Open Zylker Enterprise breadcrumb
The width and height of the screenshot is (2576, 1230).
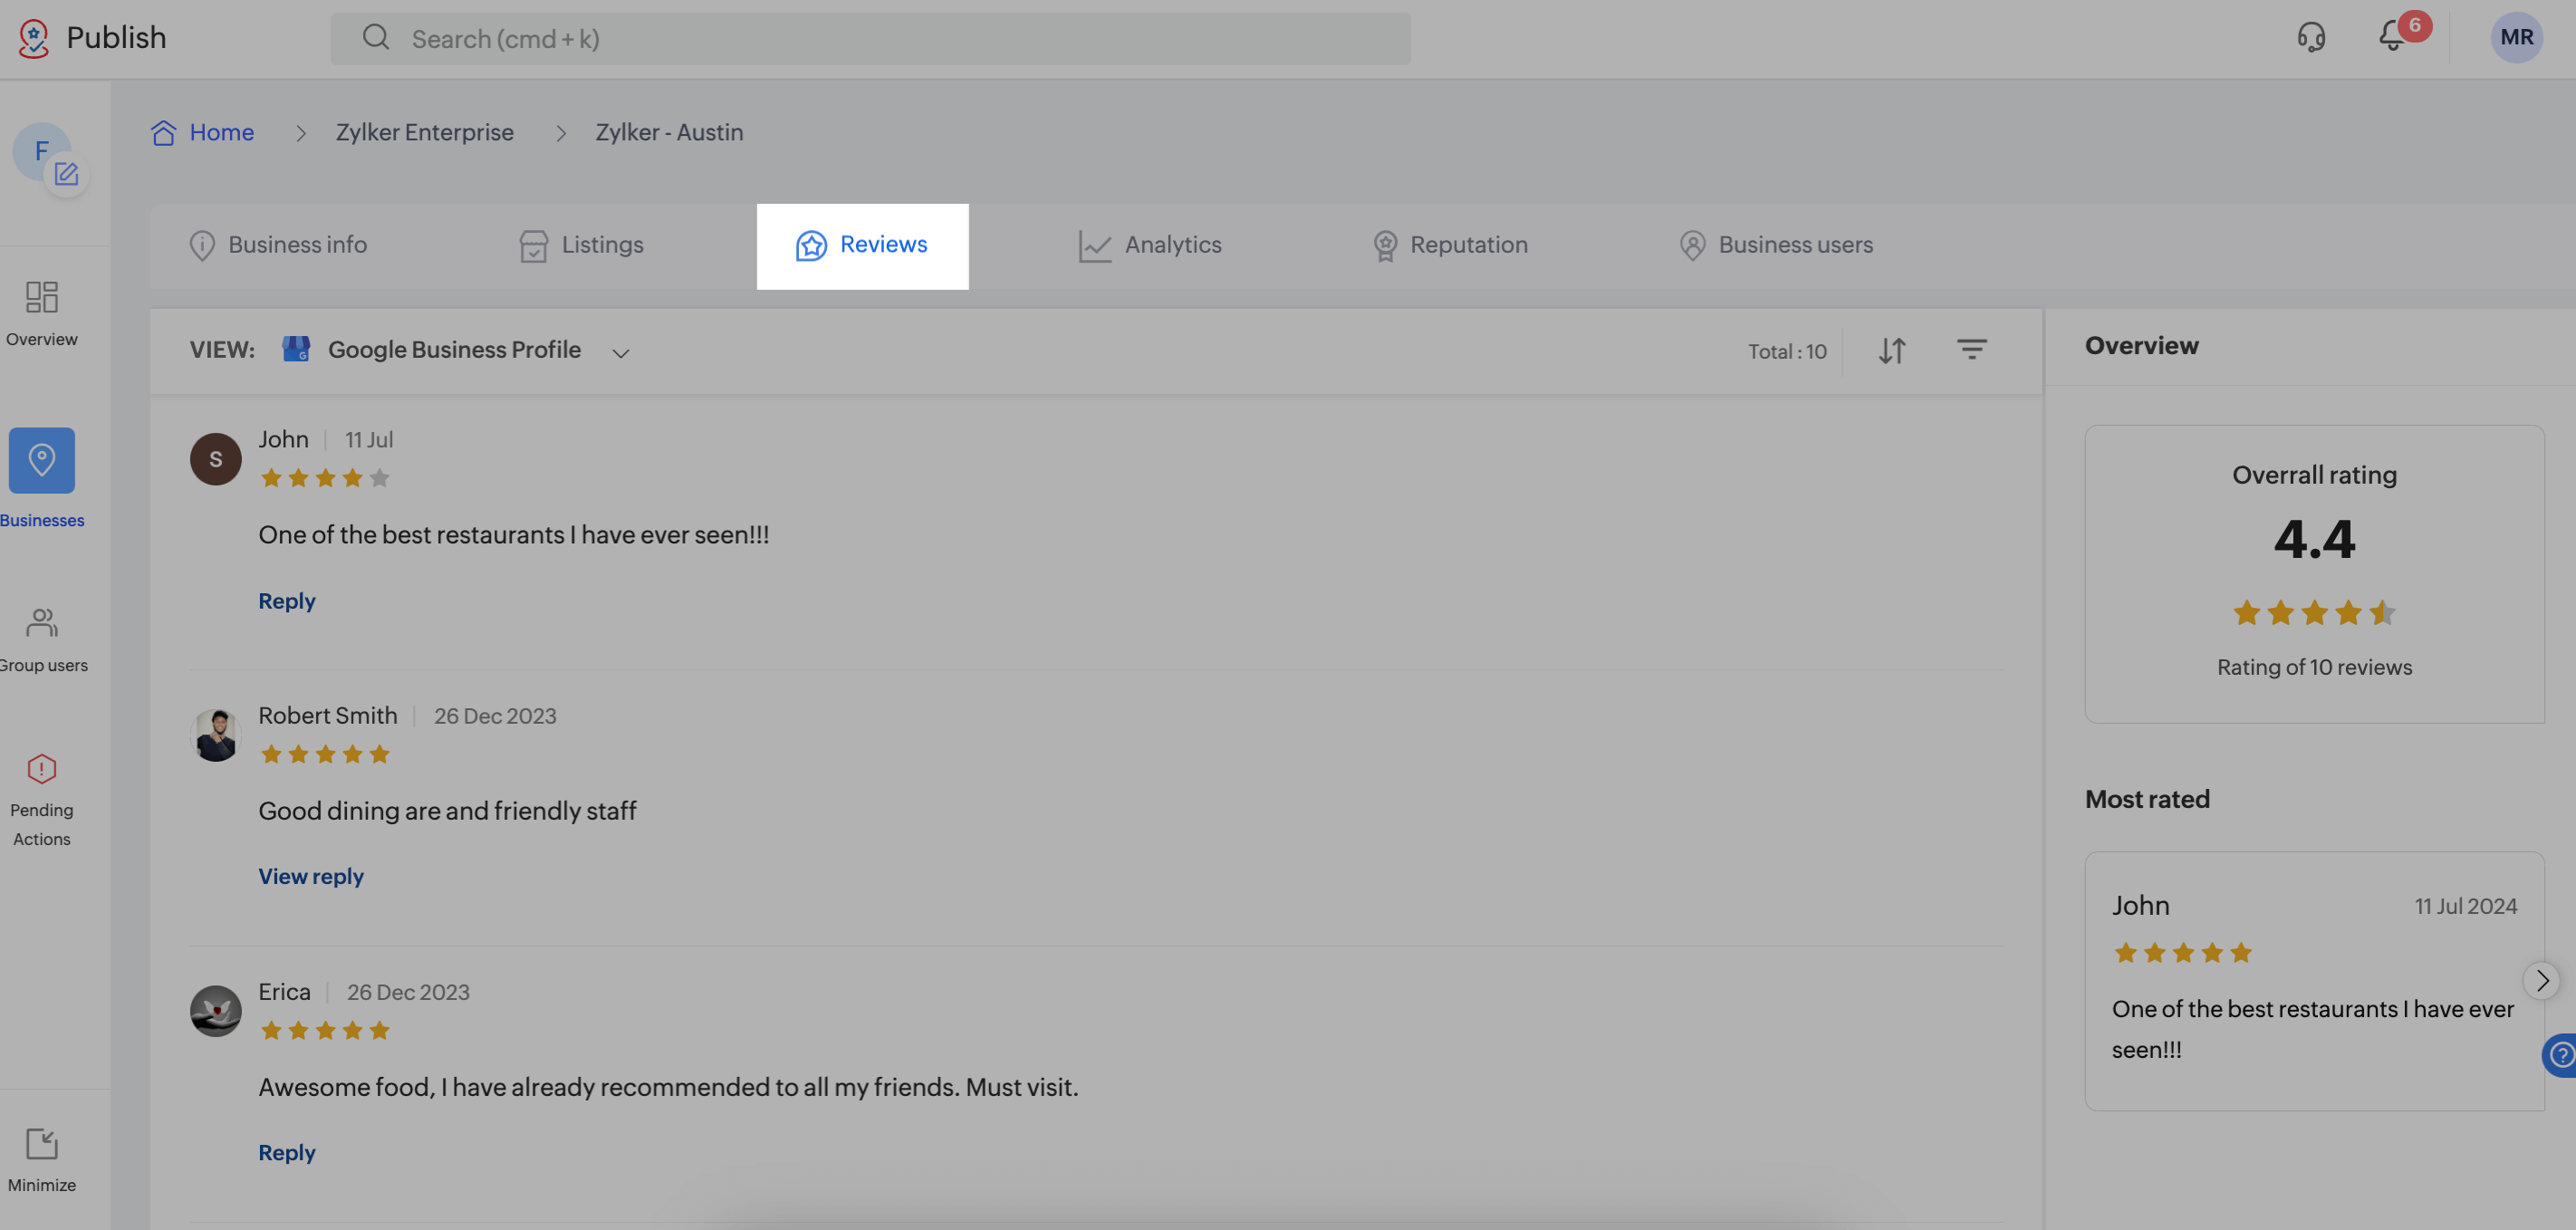pos(425,132)
